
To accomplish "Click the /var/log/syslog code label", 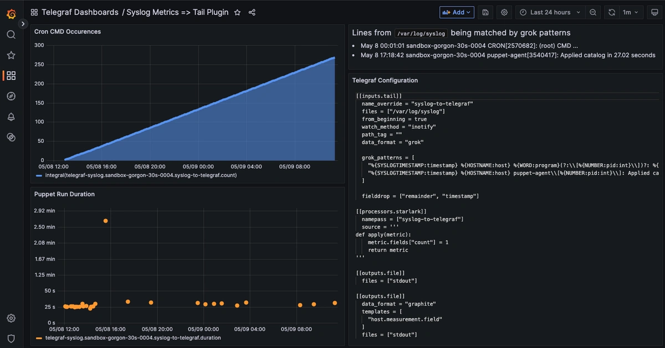I will (x=421, y=33).
